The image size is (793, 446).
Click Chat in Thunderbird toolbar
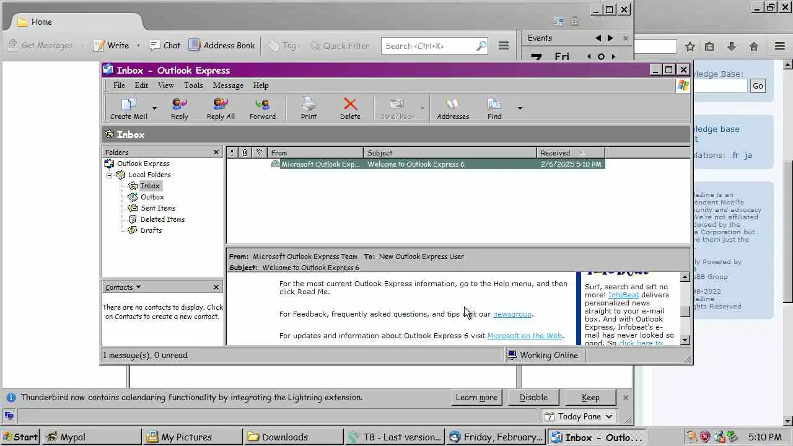[x=165, y=45]
